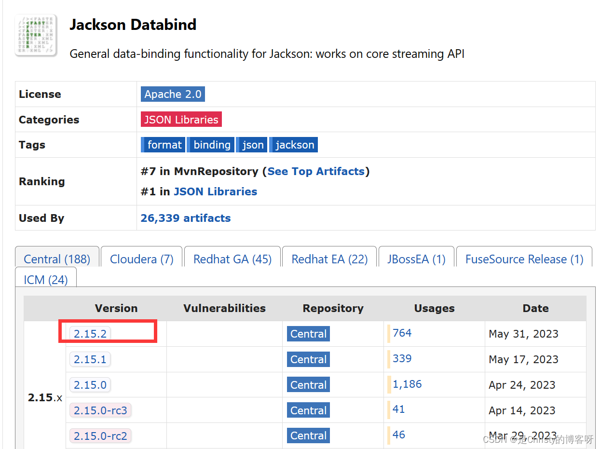Click the Jackson Databind page title
601x449 pixels.
[x=133, y=25]
